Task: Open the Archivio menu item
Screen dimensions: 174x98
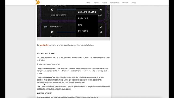Action: click(x=96, y=3)
